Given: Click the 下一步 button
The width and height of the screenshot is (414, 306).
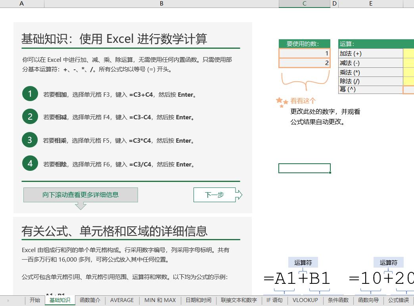Looking at the screenshot, I should pos(215,195).
